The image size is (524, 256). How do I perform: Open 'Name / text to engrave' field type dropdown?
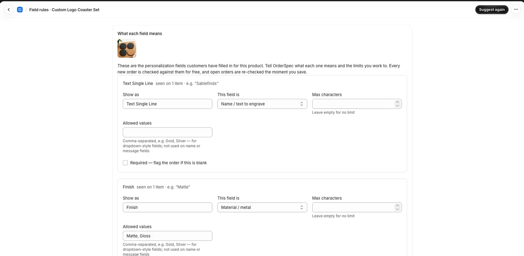[262, 104]
